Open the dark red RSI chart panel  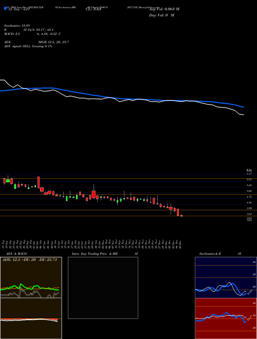226,318
